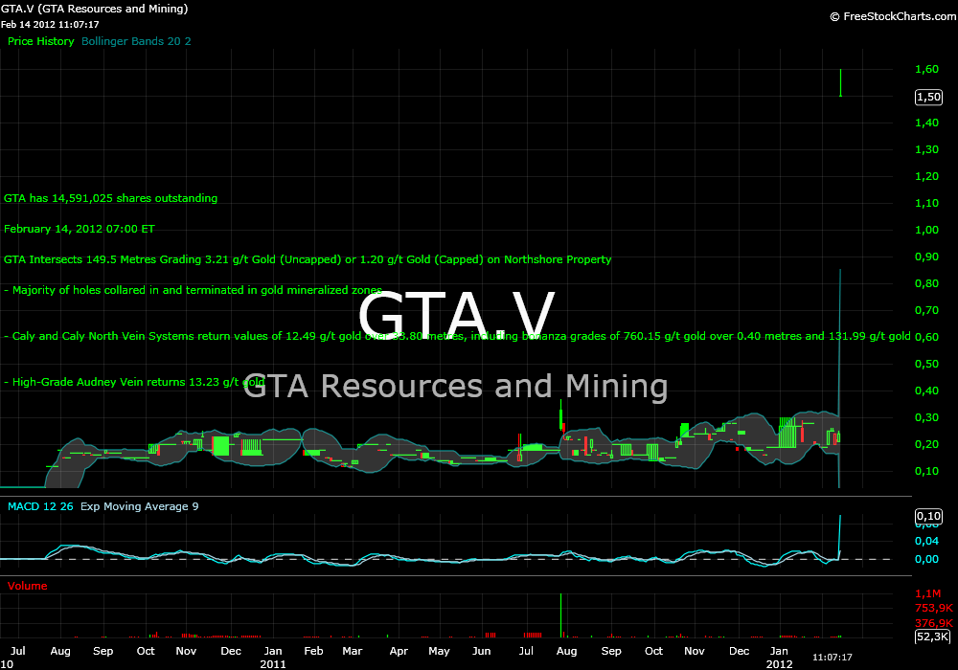
Task: Click the GTA Intersects 149.5 Metres headline
Action: (308, 259)
